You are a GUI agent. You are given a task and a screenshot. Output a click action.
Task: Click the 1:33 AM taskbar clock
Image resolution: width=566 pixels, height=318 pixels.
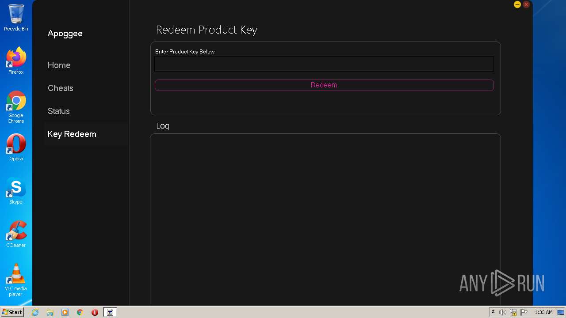pos(543,312)
